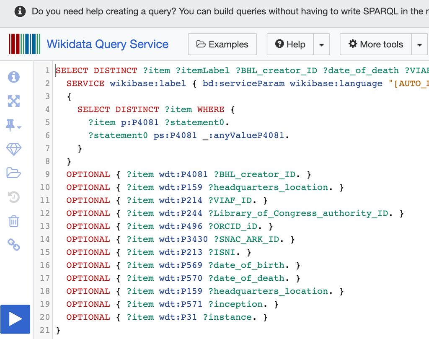This screenshot has height=339, width=429.
Task: Restore the previous query with the history icon
Action: click(x=14, y=197)
